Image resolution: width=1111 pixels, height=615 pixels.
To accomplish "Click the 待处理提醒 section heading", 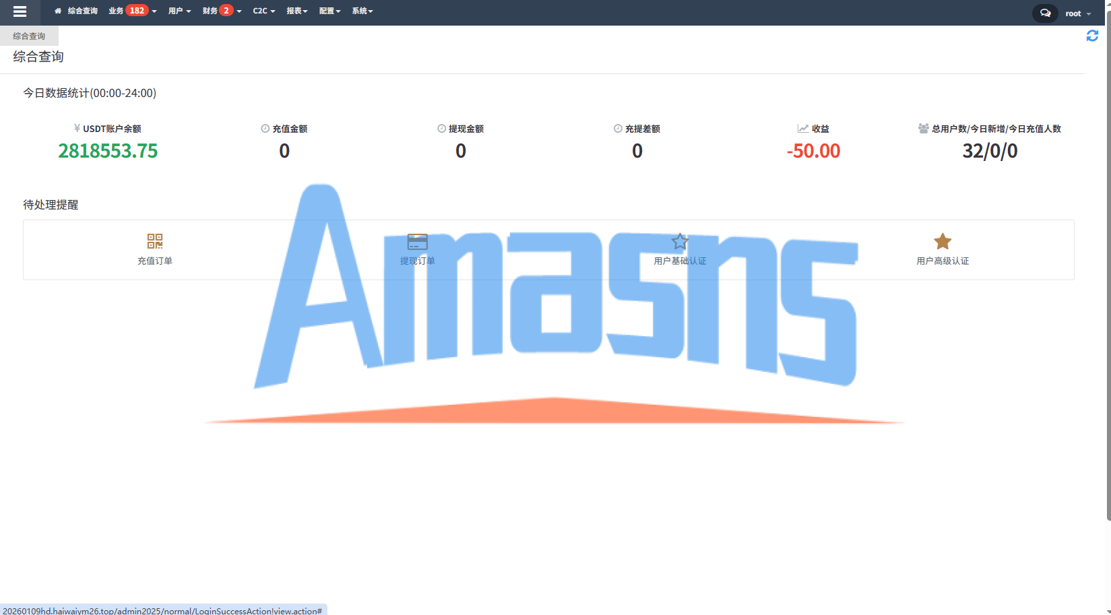I will pyautogui.click(x=51, y=205).
